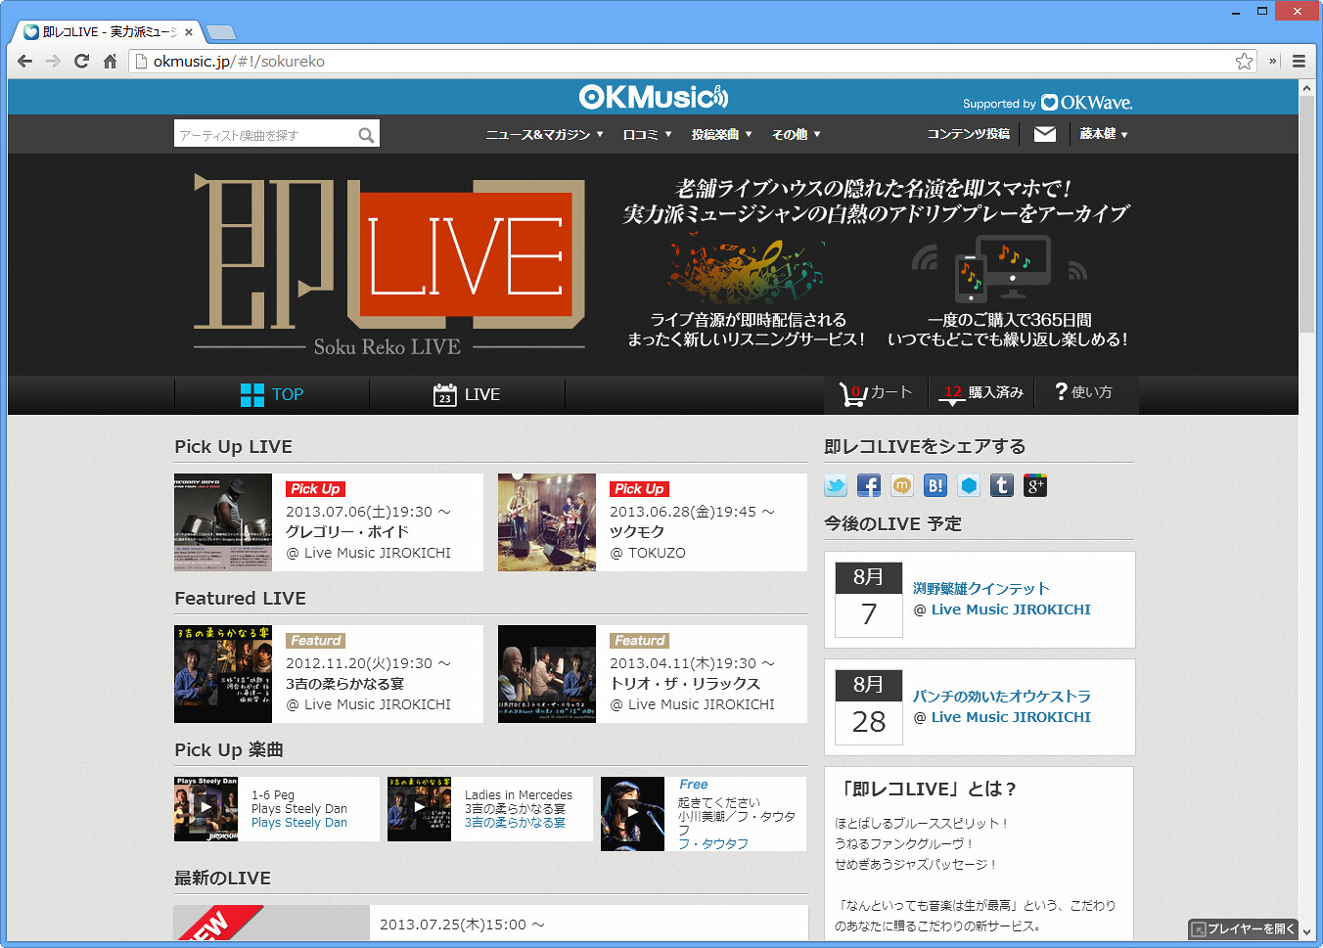The width and height of the screenshot is (1323, 948).
Task: Click the 即LIVE Soku Reko banner logo
Action: (x=389, y=265)
